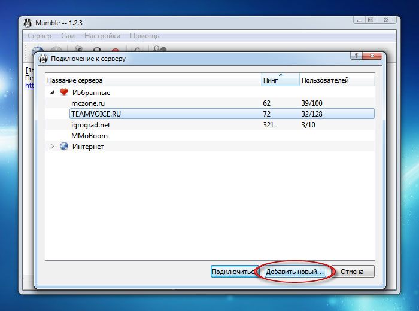
Task: Select the mczone.ru server
Action: tap(88, 103)
